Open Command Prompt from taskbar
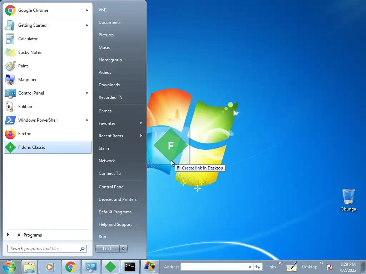This screenshot has width=366, height=274. click(130, 267)
